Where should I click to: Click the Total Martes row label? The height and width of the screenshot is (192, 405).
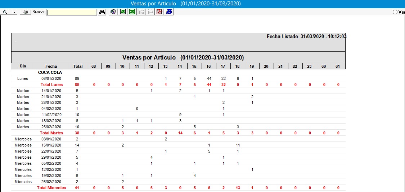(51, 133)
